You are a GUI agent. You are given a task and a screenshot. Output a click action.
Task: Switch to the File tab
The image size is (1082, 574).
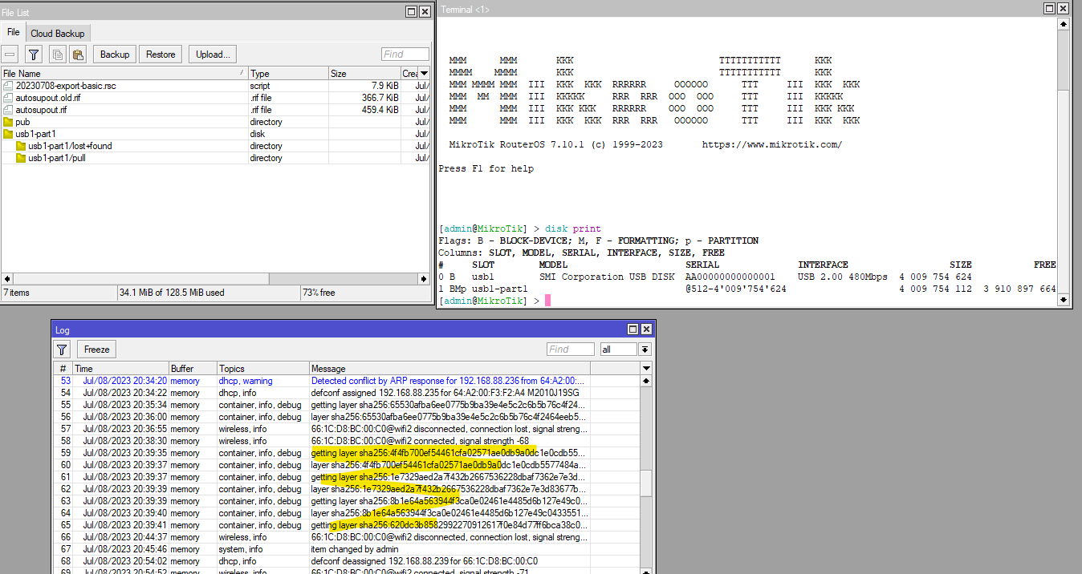13,32
